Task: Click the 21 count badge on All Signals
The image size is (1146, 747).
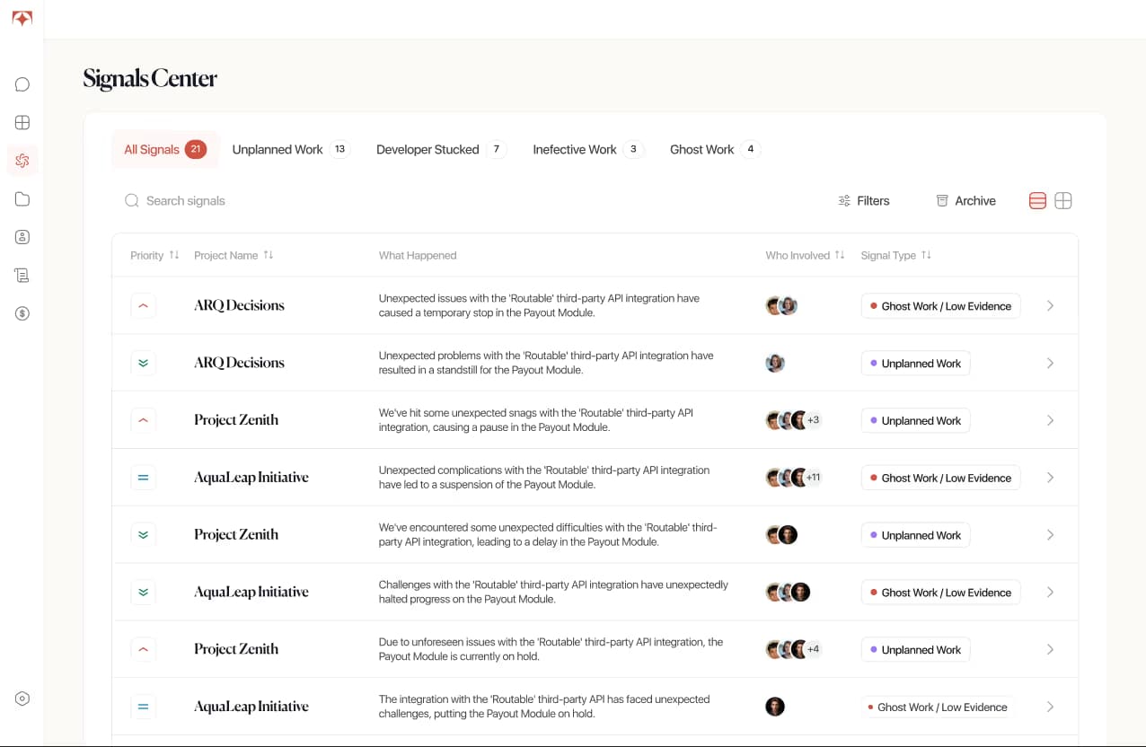Action: click(196, 149)
